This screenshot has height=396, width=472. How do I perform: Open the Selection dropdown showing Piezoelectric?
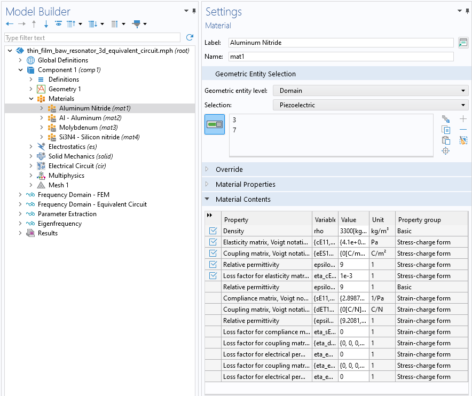click(x=371, y=105)
